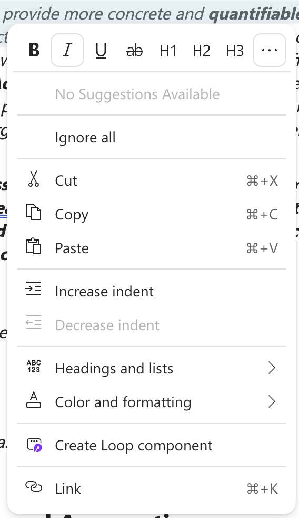Toggle Underline formatting button
This screenshot has height=518, width=299.
pyautogui.click(x=101, y=50)
